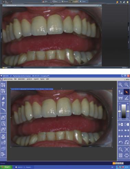Select the straight distance measurement tool
This screenshot has height=169, width=130.
pos(120,98)
